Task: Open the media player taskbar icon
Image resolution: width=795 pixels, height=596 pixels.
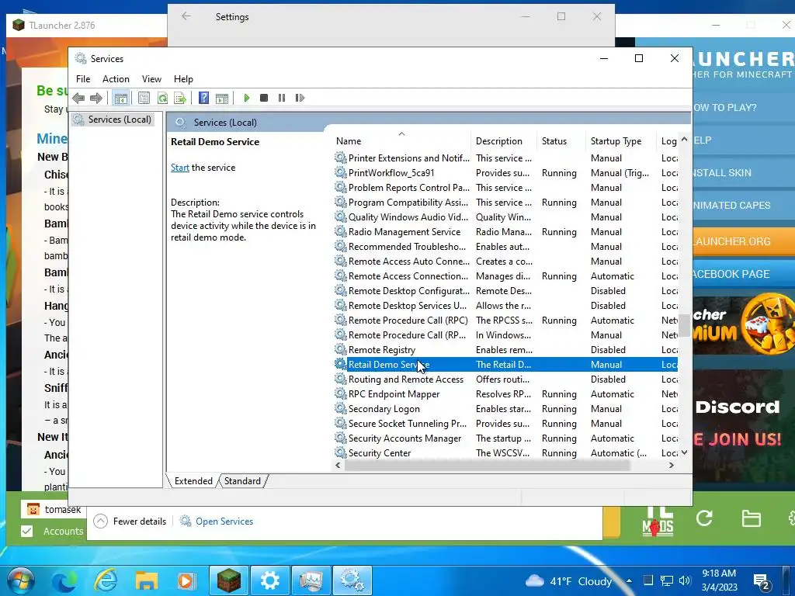Action: point(186,580)
